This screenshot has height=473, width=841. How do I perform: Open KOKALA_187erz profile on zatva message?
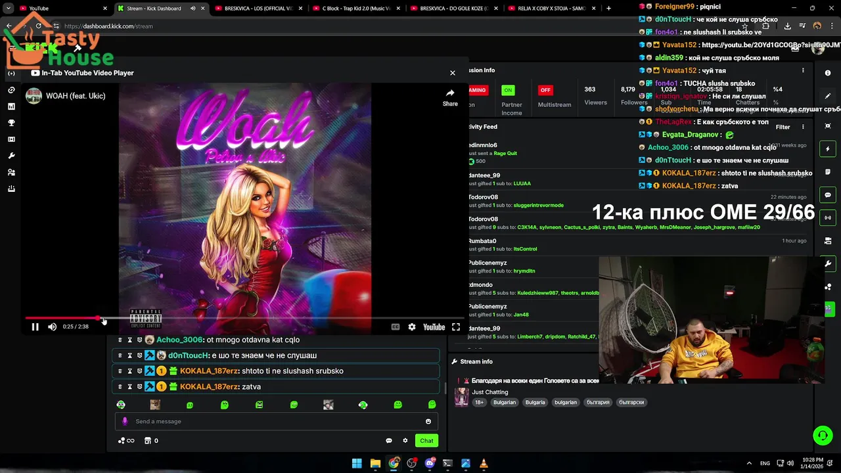[209, 387]
